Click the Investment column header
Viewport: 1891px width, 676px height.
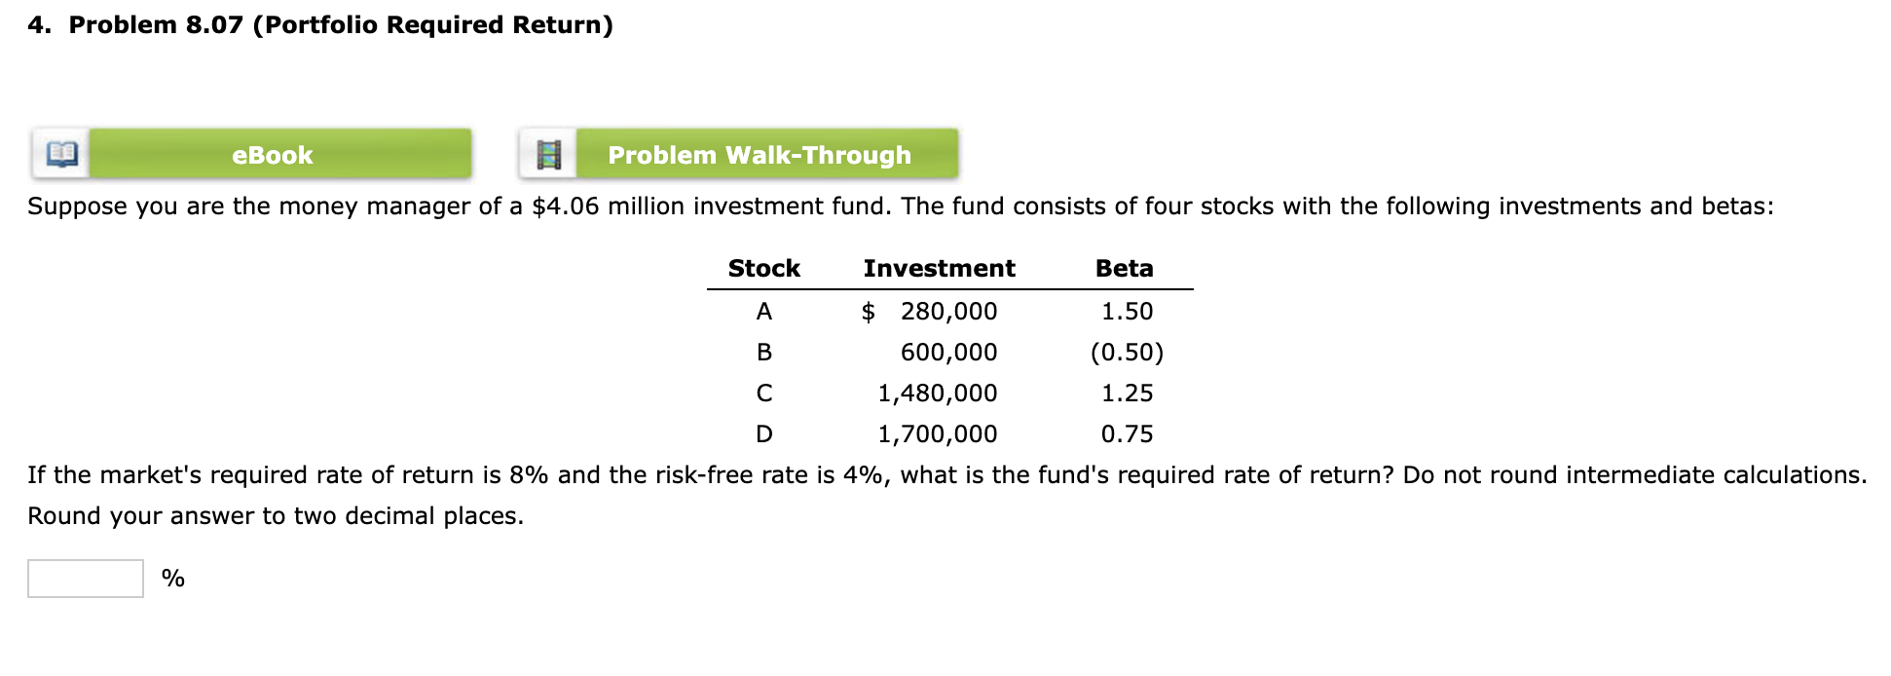(x=940, y=267)
